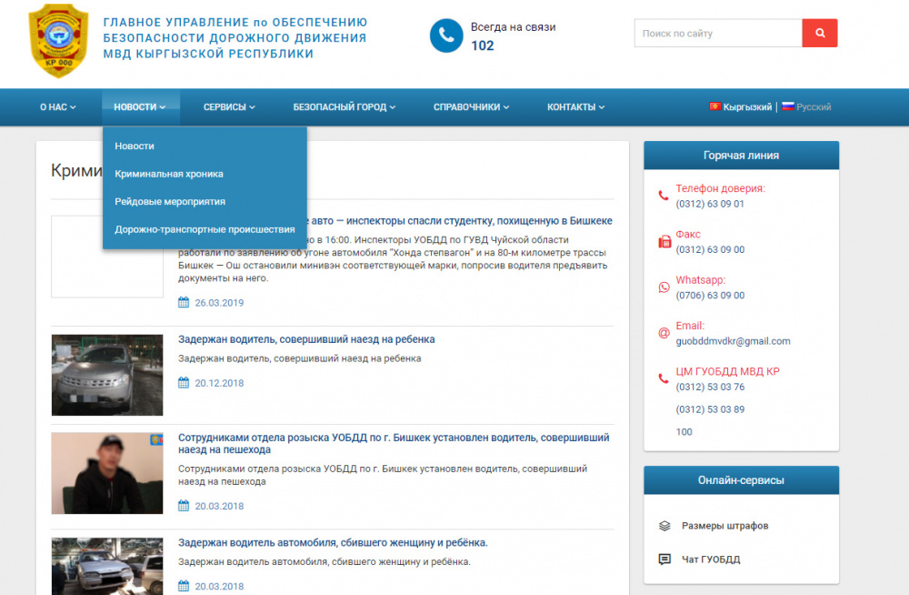
Task: Click the red search magnifier button
Action: point(819,34)
